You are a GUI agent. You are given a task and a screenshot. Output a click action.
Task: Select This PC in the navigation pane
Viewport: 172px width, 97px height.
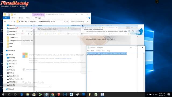[10, 54]
